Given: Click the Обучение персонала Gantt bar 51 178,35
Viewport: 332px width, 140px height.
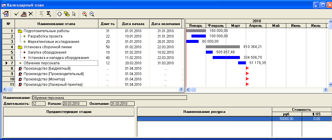Looking at the screenshot, I should click(x=242, y=63).
